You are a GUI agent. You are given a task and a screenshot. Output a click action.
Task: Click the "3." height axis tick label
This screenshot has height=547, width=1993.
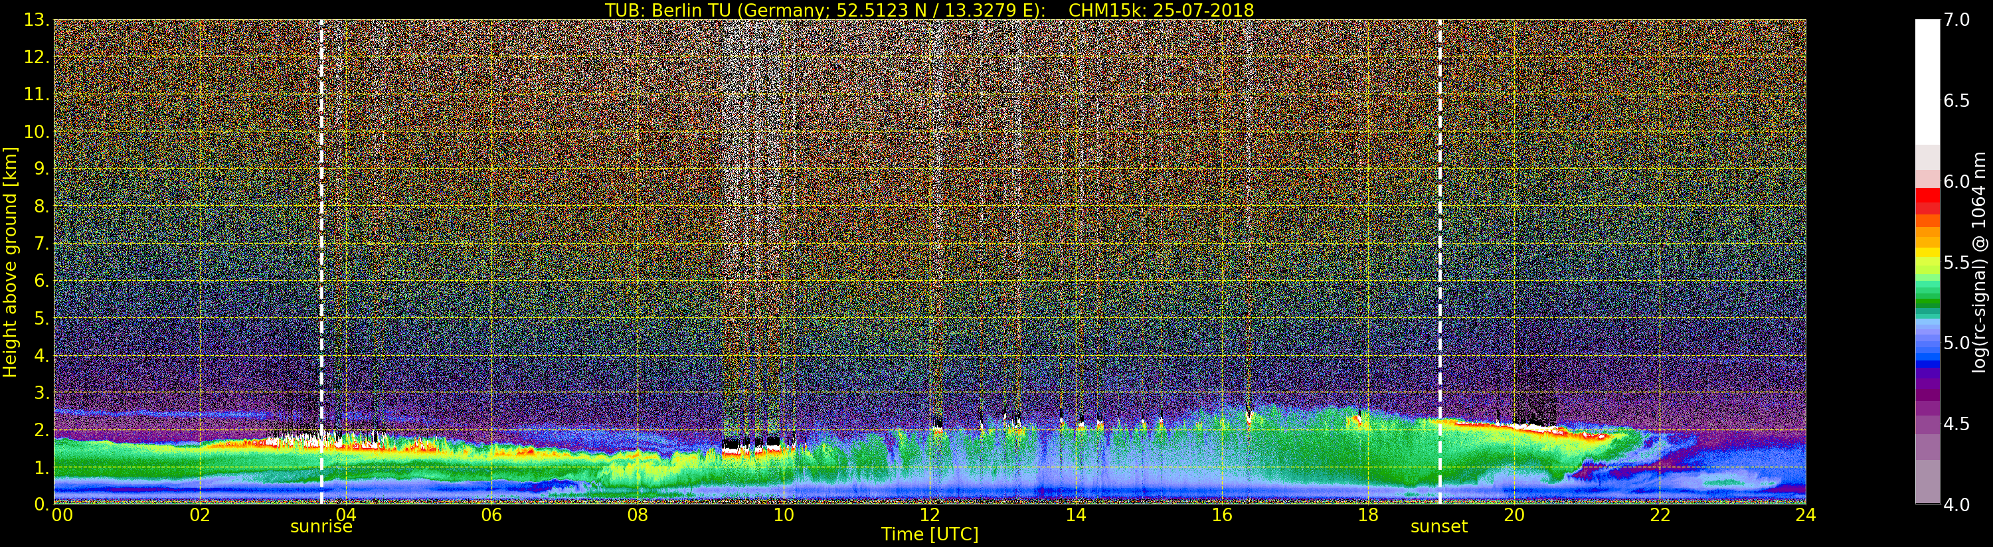point(41,393)
